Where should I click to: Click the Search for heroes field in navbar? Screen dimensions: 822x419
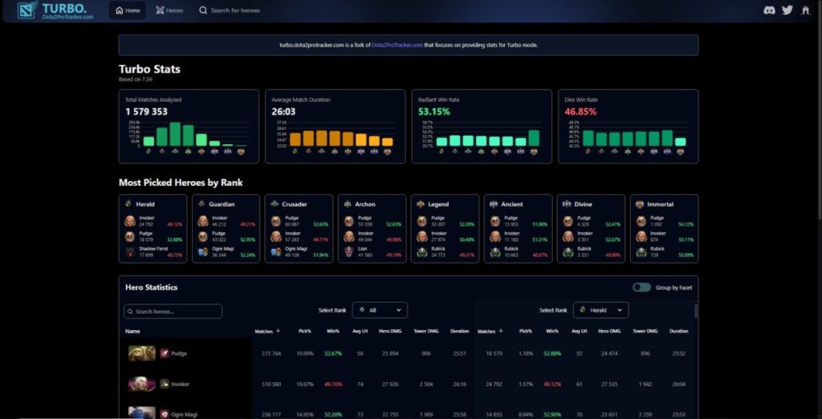point(230,10)
